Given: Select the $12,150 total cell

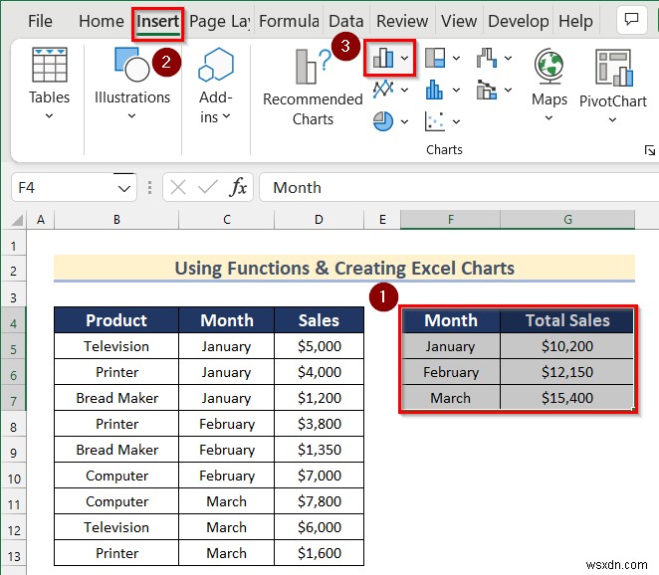Looking at the screenshot, I should [x=567, y=372].
